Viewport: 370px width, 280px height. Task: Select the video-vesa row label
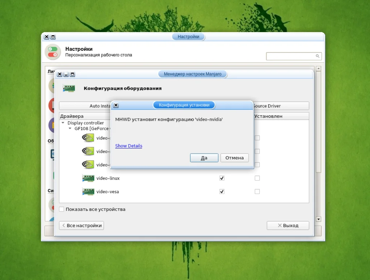(108, 191)
